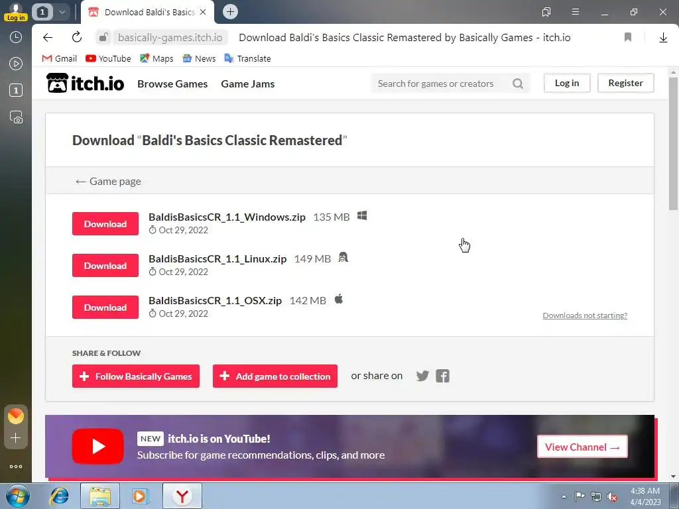Click 135 MB file size text
The width and height of the screenshot is (679, 509).
point(332,217)
